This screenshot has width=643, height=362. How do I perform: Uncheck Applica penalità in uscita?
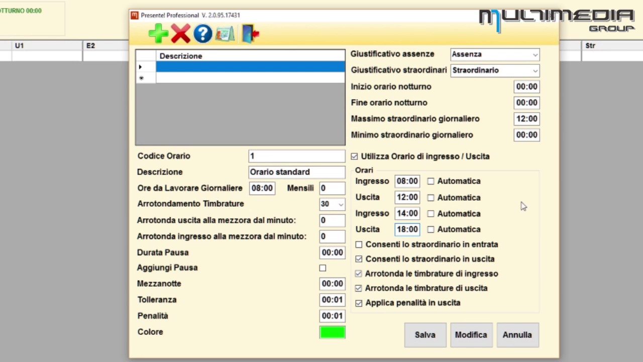pyautogui.click(x=359, y=303)
